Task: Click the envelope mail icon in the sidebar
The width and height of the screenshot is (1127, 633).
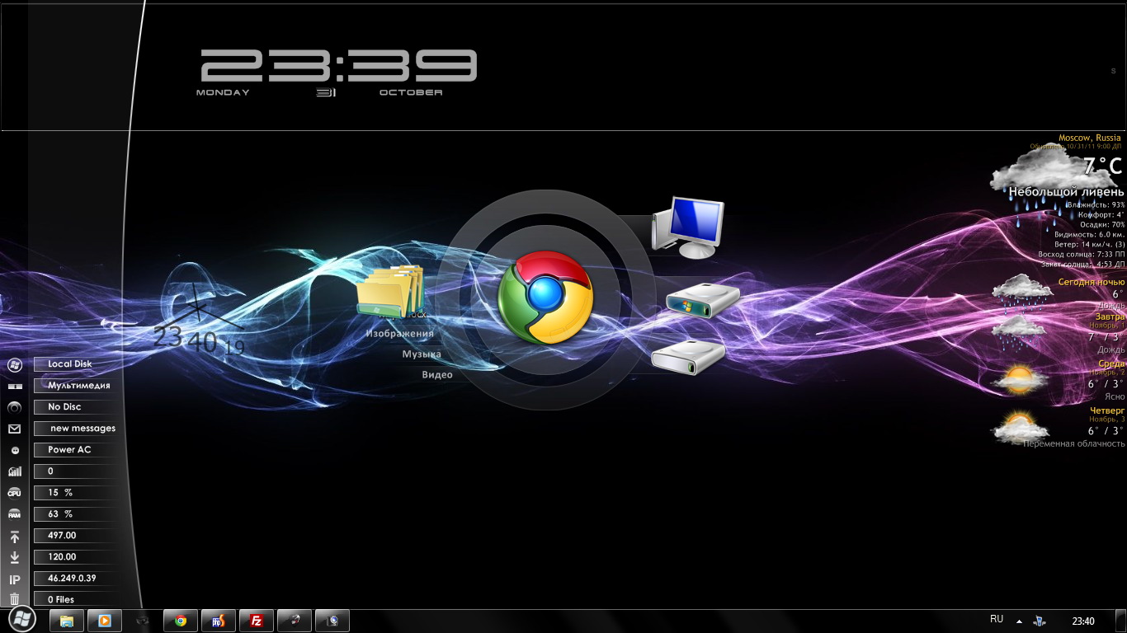Action: 14,429
